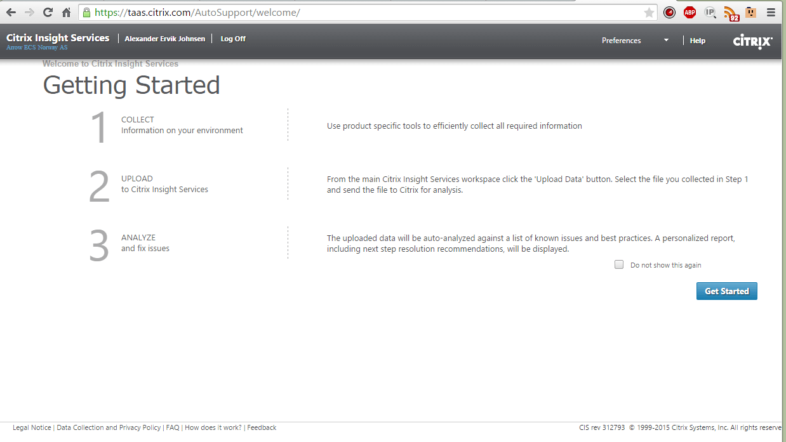The image size is (786, 442).
Task: Click 'Information on your environment' text
Action: coord(182,130)
